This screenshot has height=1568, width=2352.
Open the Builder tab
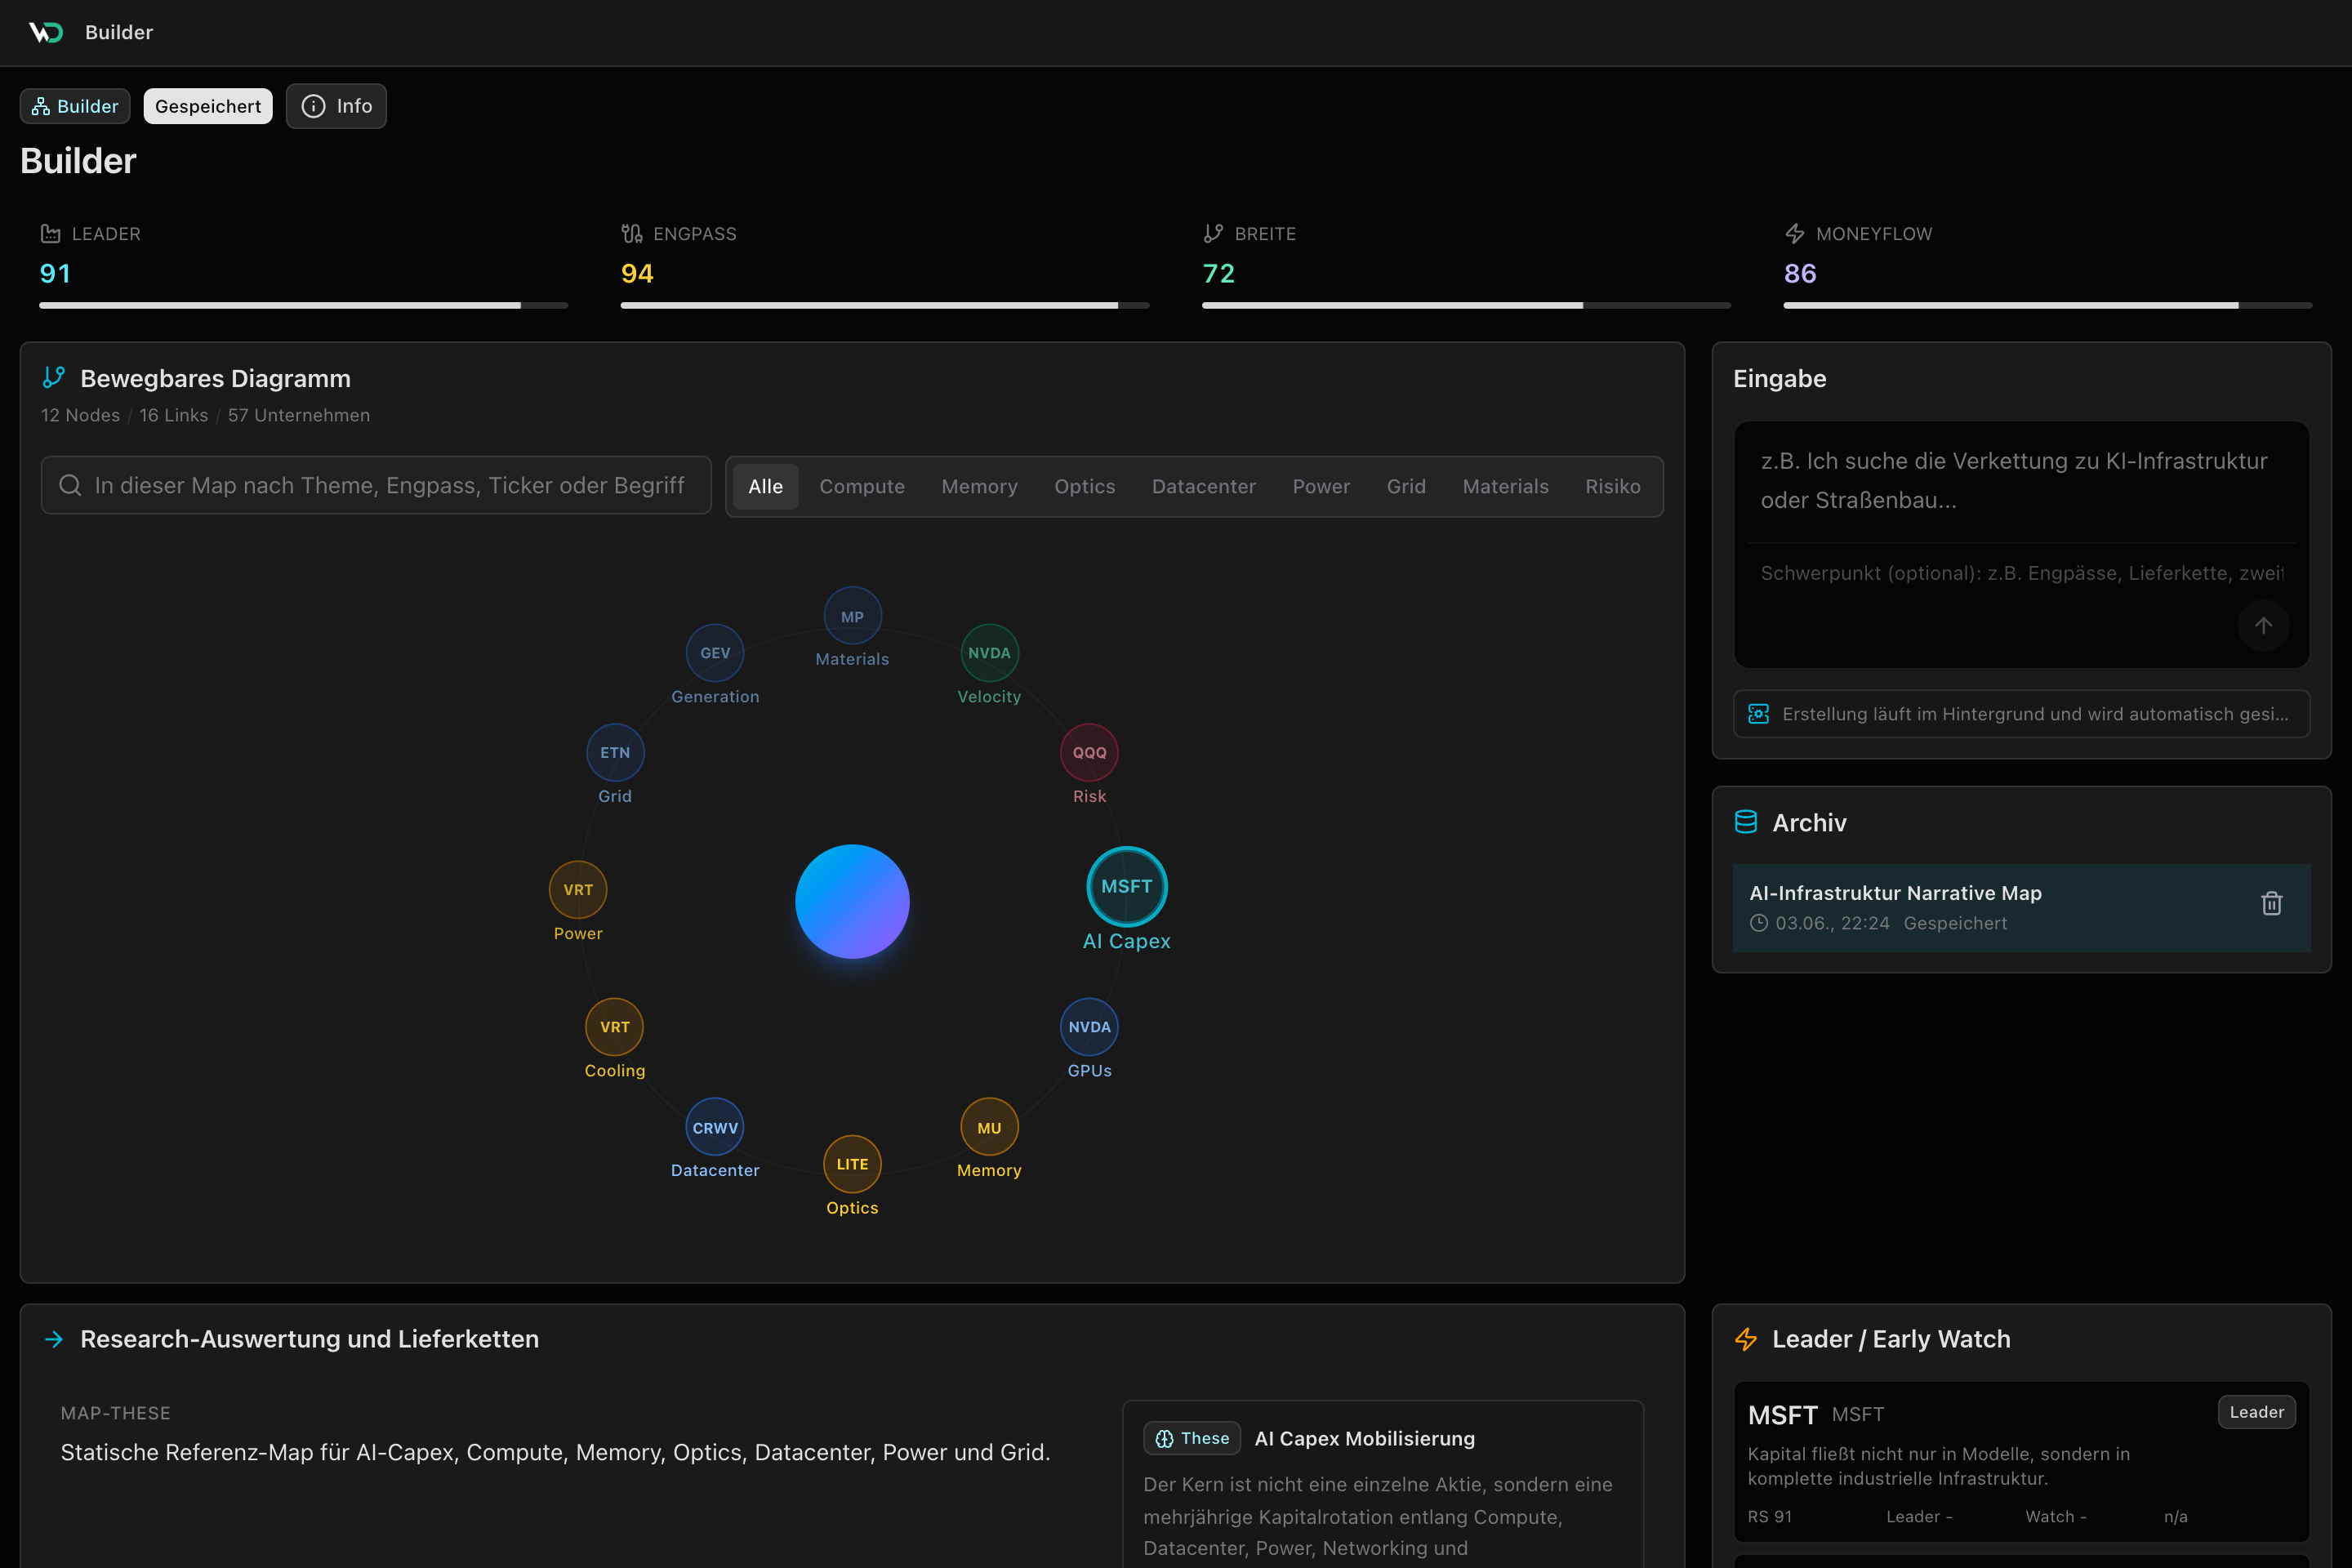(75, 106)
